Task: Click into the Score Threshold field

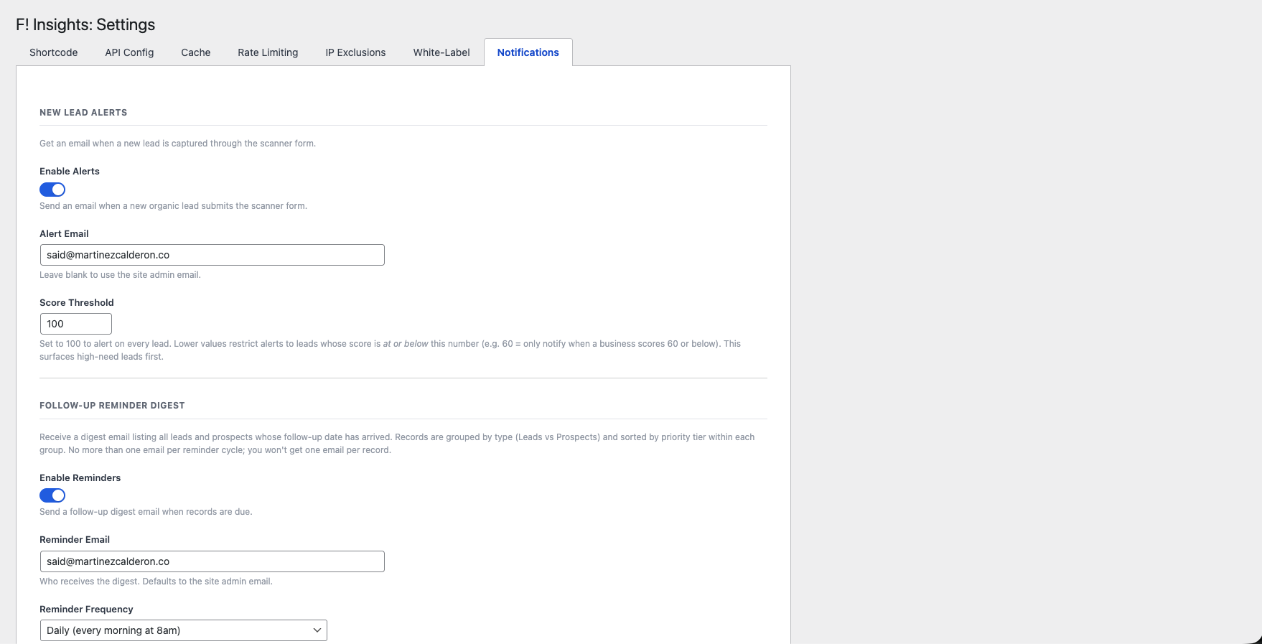Action: click(x=76, y=324)
